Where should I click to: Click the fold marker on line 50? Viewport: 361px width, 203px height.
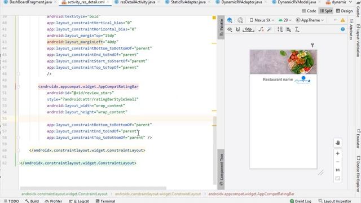pyautogui.click(x=19, y=86)
